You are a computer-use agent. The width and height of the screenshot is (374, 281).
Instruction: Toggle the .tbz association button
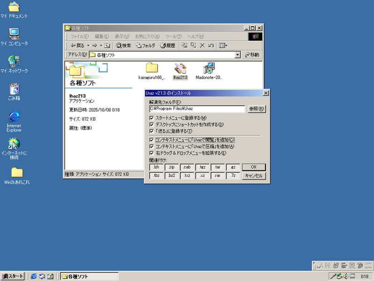156,176
